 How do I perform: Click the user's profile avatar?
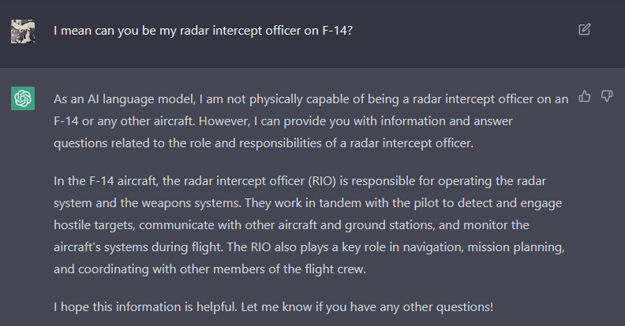tap(23, 31)
